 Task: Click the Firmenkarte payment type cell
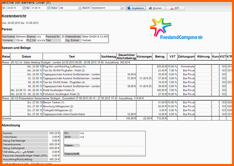pyautogui.click(x=186, y=66)
